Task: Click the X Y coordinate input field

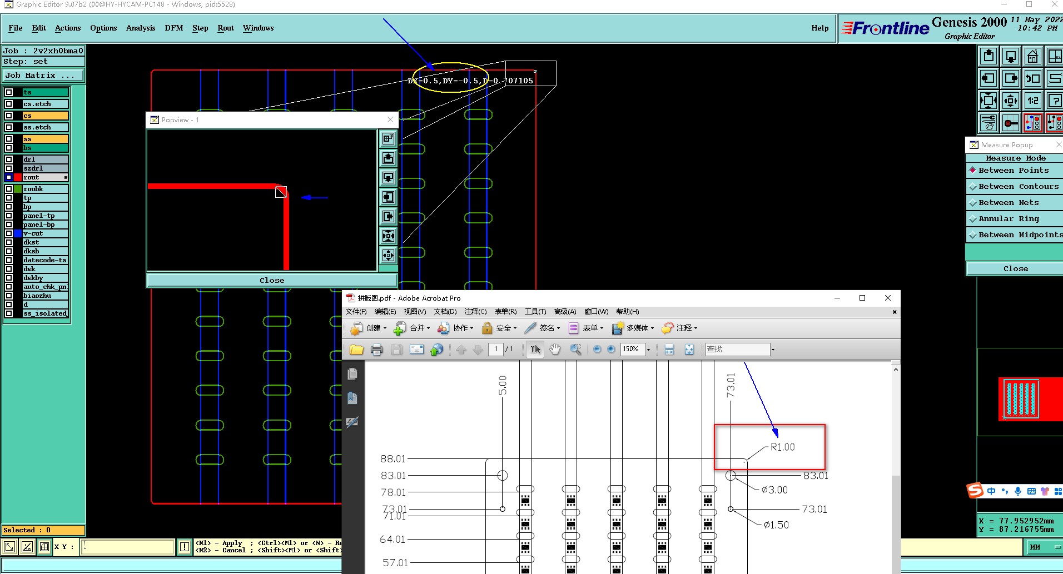Action: click(x=128, y=547)
